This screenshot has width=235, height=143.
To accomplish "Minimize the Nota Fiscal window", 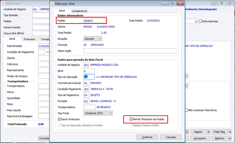I will click(x=214, y=3).
